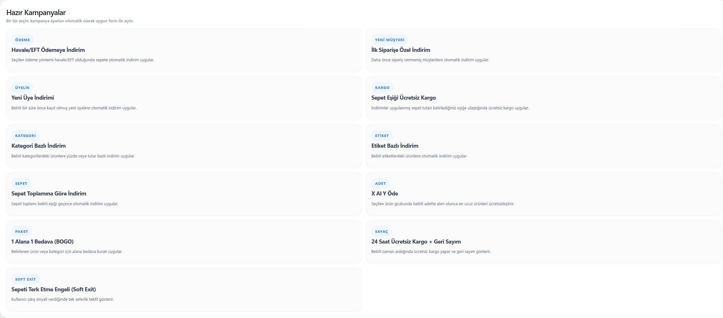The image size is (723, 318).
Task: Click the SEPET tag
Action: click(x=21, y=184)
